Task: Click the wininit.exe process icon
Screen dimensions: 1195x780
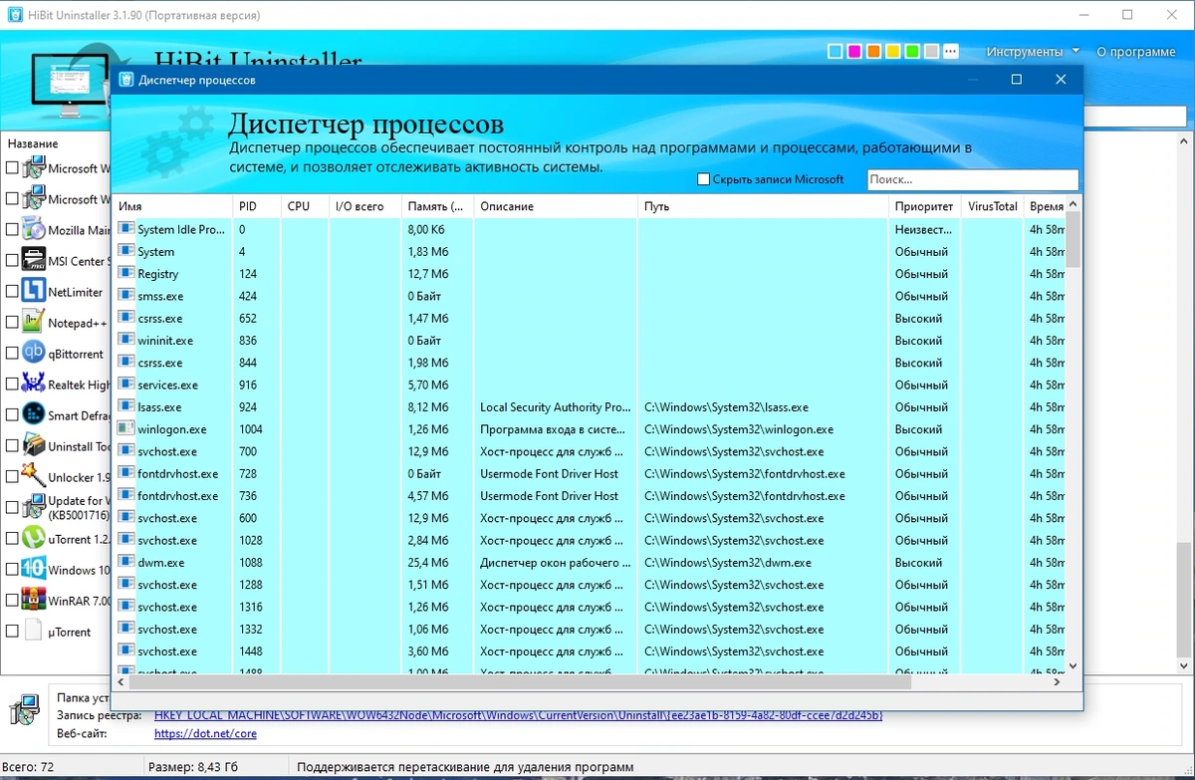Action: [125, 340]
